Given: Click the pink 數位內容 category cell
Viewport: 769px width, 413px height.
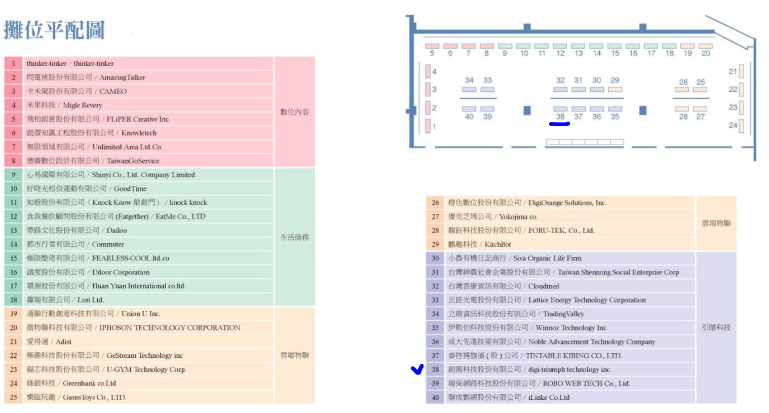Looking at the screenshot, I should point(294,112).
